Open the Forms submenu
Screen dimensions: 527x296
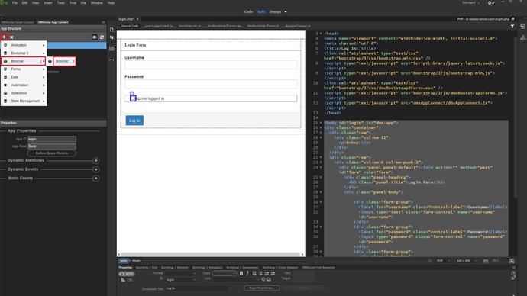click(24, 69)
